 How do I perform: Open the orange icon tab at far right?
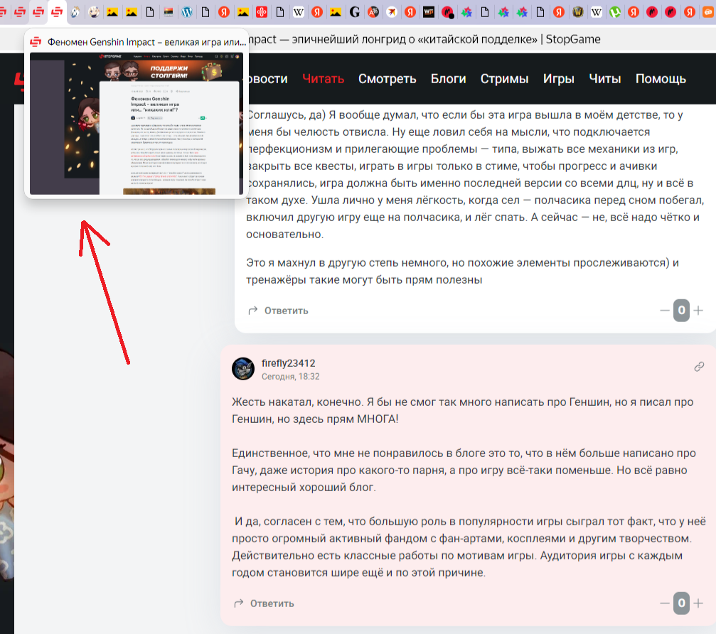coord(709,12)
